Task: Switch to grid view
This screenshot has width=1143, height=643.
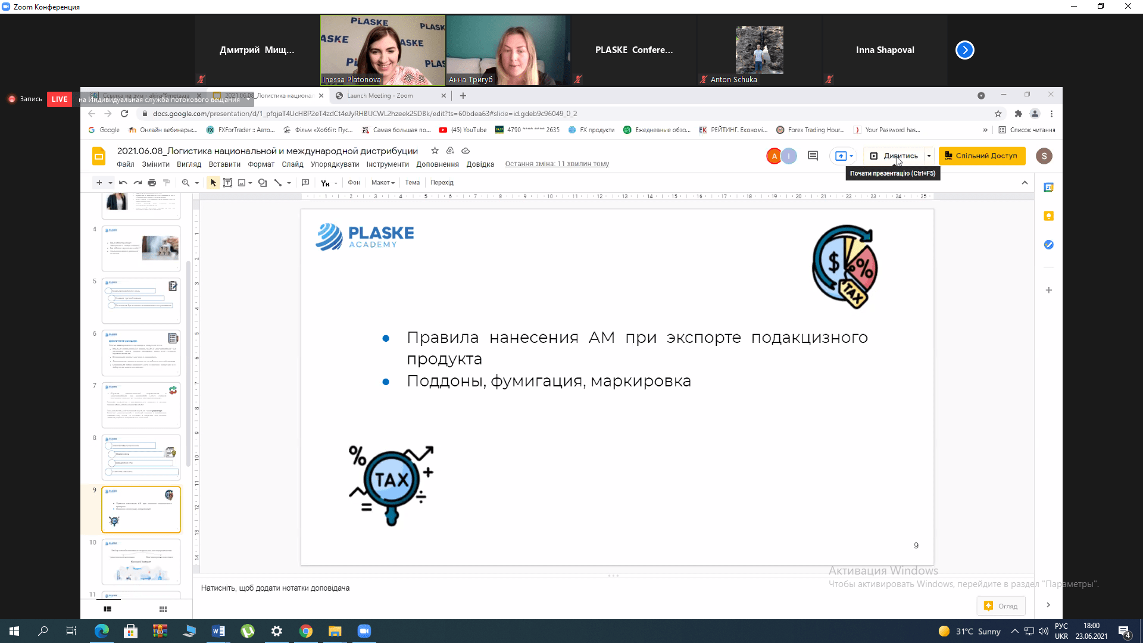Action: (x=163, y=609)
